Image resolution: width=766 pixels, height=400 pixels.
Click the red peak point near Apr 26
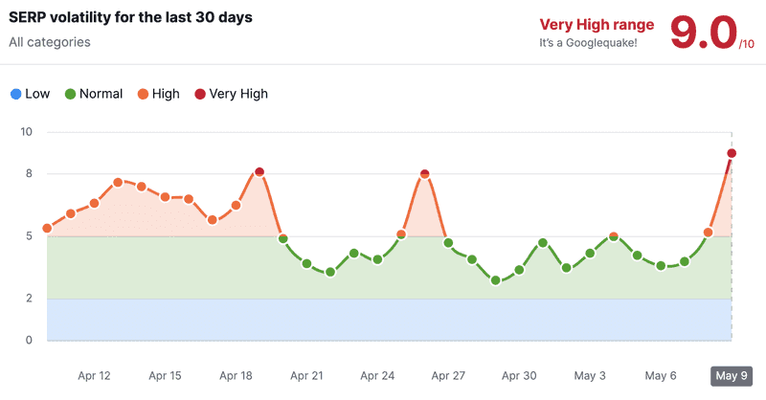[424, 174]
